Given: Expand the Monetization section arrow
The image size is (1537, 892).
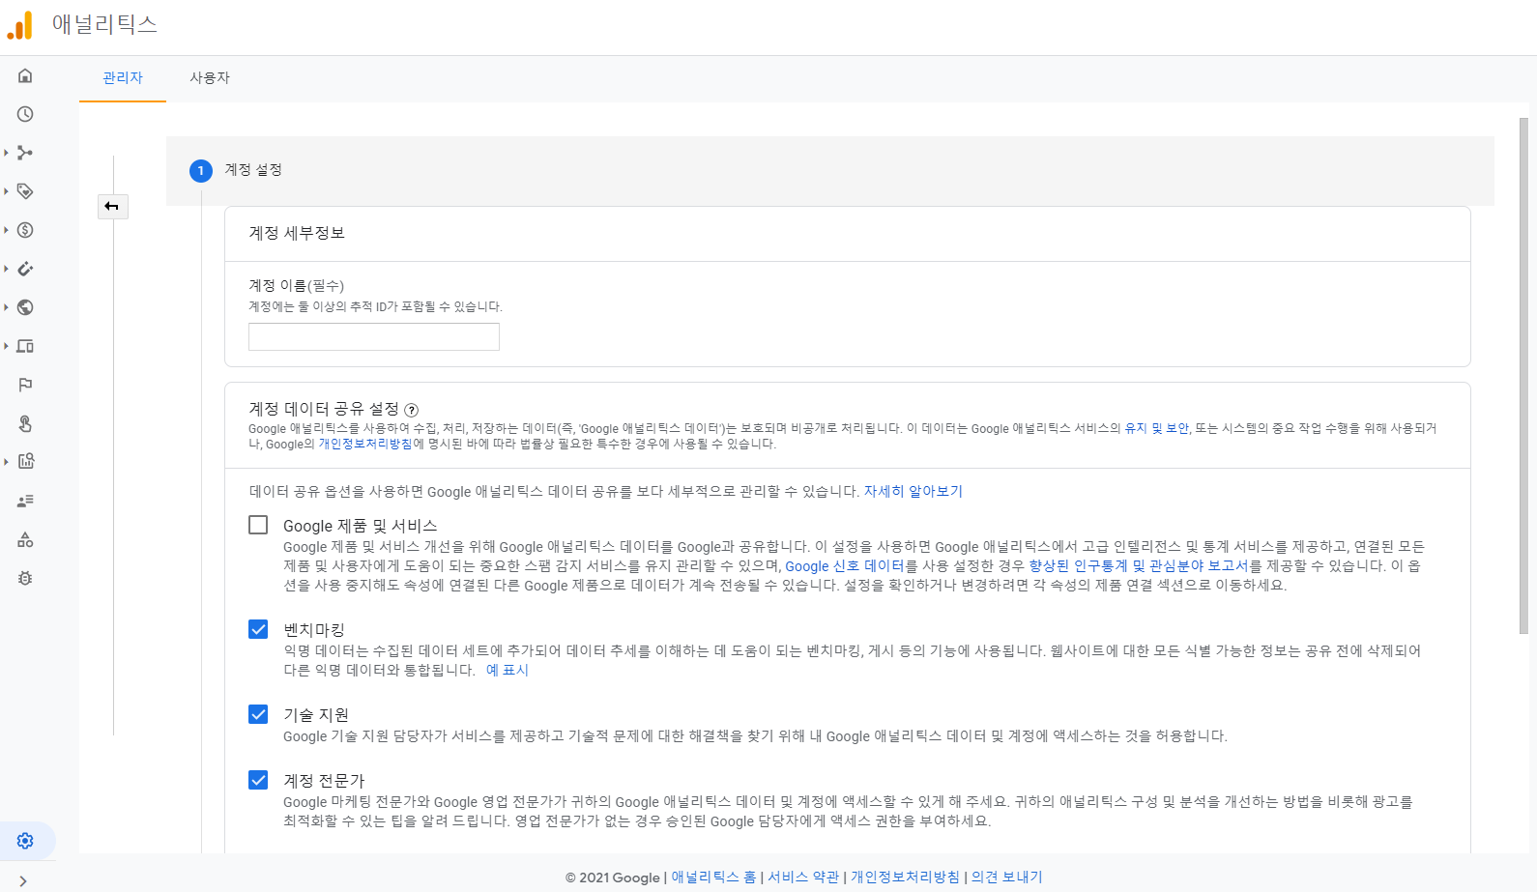Looking at the screenshot, I should [6, 230].
